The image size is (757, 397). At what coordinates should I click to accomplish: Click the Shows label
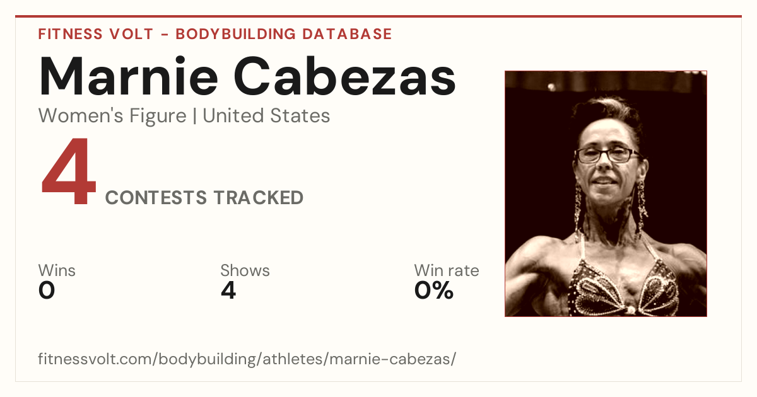[x=245, y=270]
